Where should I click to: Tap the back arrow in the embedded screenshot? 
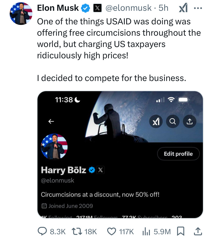tap(51, 121)
